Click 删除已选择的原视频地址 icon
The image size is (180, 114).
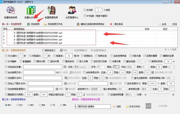point(78,24)
